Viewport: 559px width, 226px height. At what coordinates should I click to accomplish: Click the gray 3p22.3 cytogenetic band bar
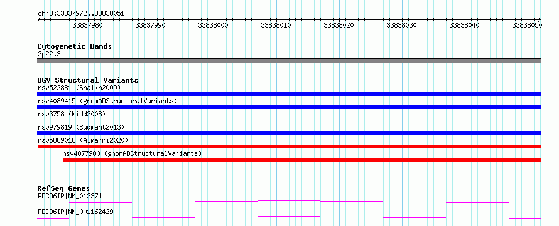point(289,61)
